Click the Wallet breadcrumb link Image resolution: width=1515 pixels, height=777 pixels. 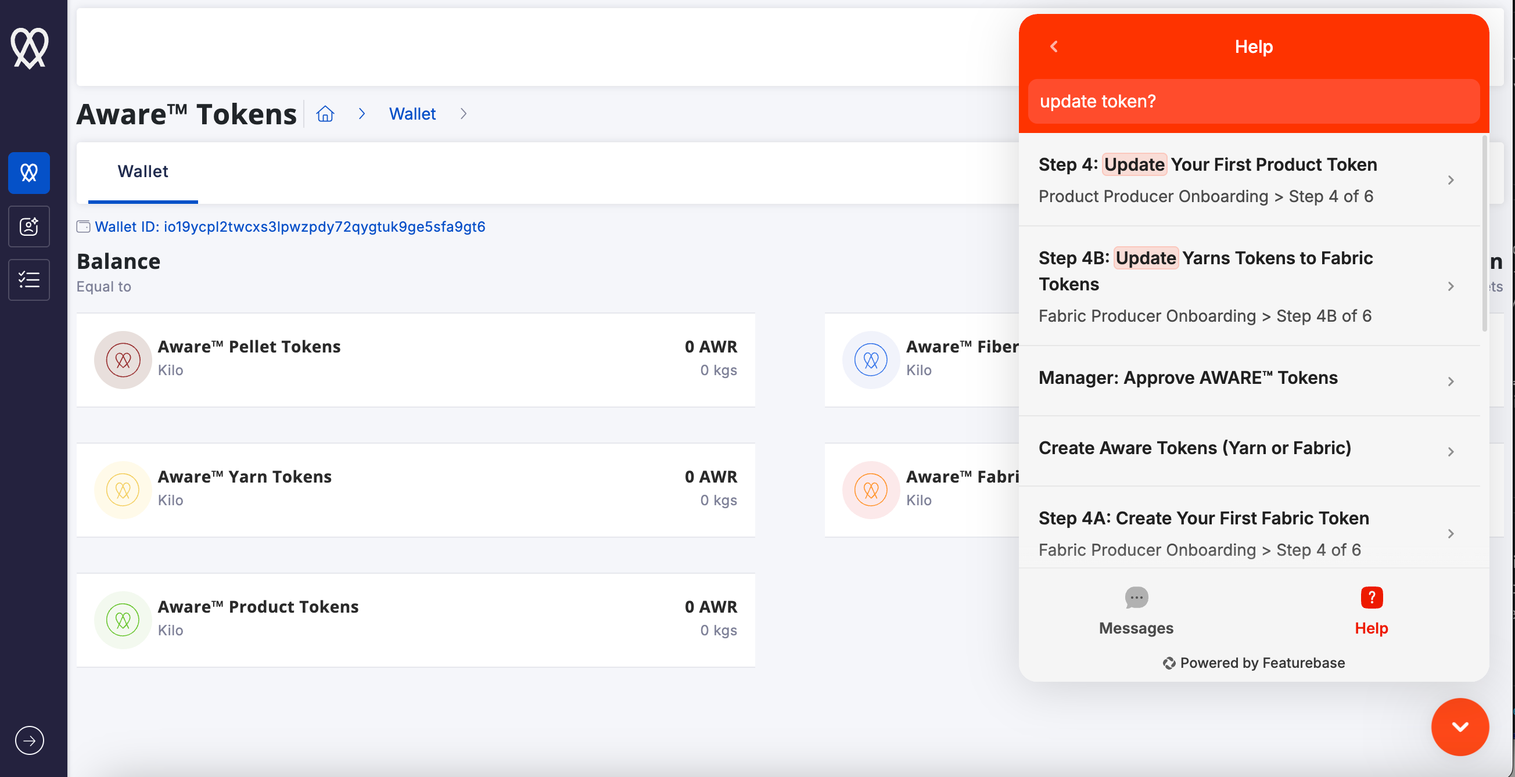point(412,113)
